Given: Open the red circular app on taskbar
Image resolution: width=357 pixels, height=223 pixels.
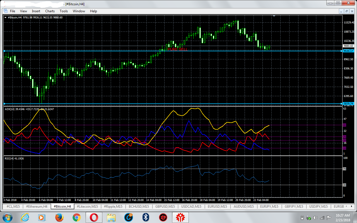Looking at the screenshot, I should [x=163, y=217].
